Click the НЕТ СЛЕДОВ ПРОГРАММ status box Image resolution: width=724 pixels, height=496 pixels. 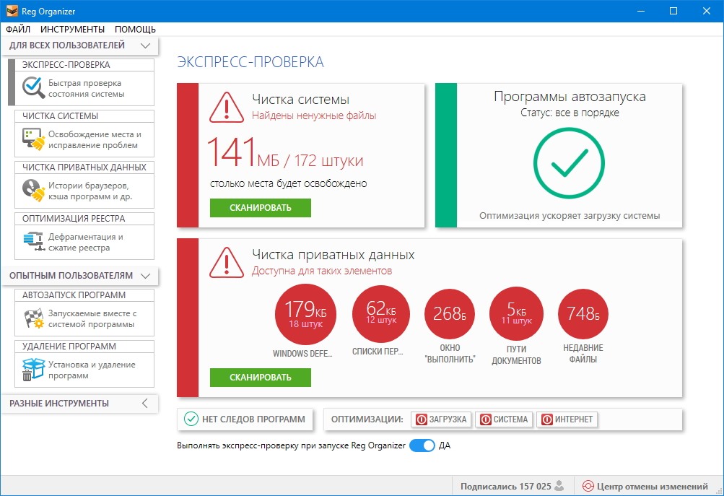click(245, 419)
